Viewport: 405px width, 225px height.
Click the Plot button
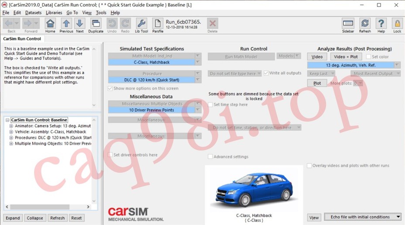(x=317, y=83)
